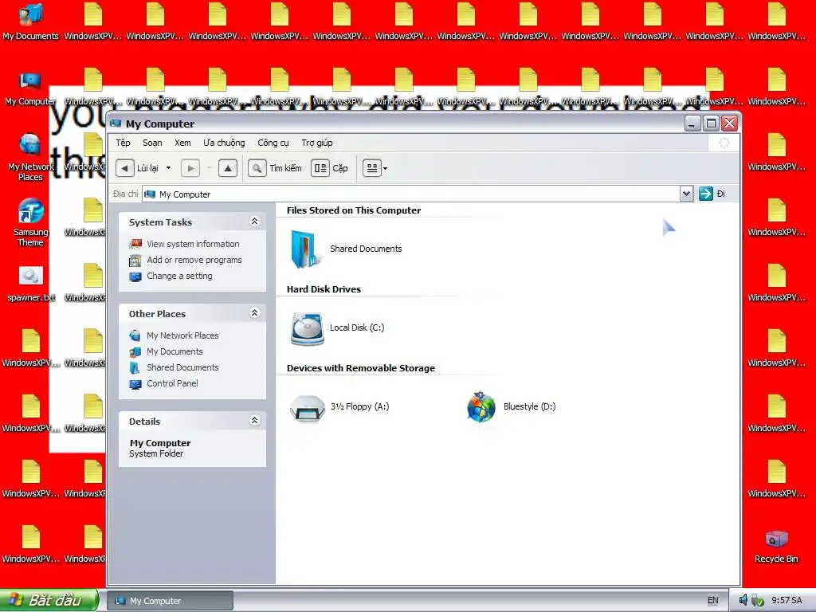Click the Change a setting icon
The image size is (816, 612).
(x=135, y=277)
